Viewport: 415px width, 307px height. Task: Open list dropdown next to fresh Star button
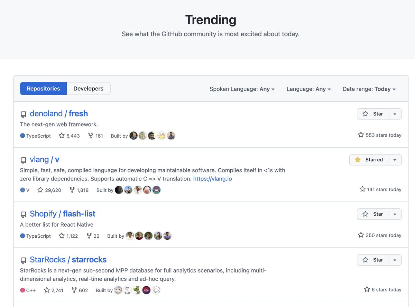[395, 114]
